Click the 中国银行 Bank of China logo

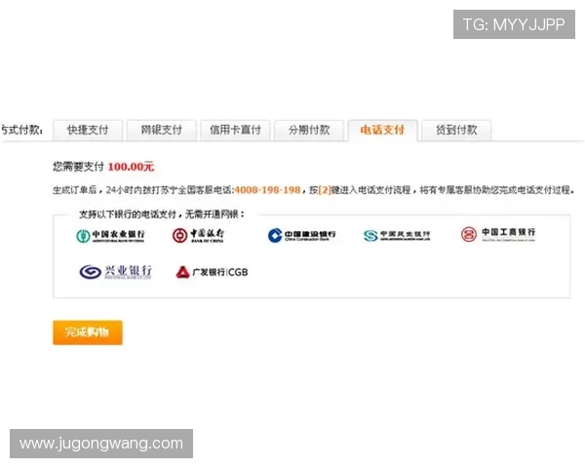(198, 235)
